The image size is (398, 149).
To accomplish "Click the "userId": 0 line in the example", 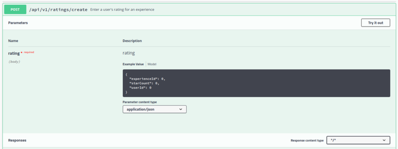I will coord(140,88).
